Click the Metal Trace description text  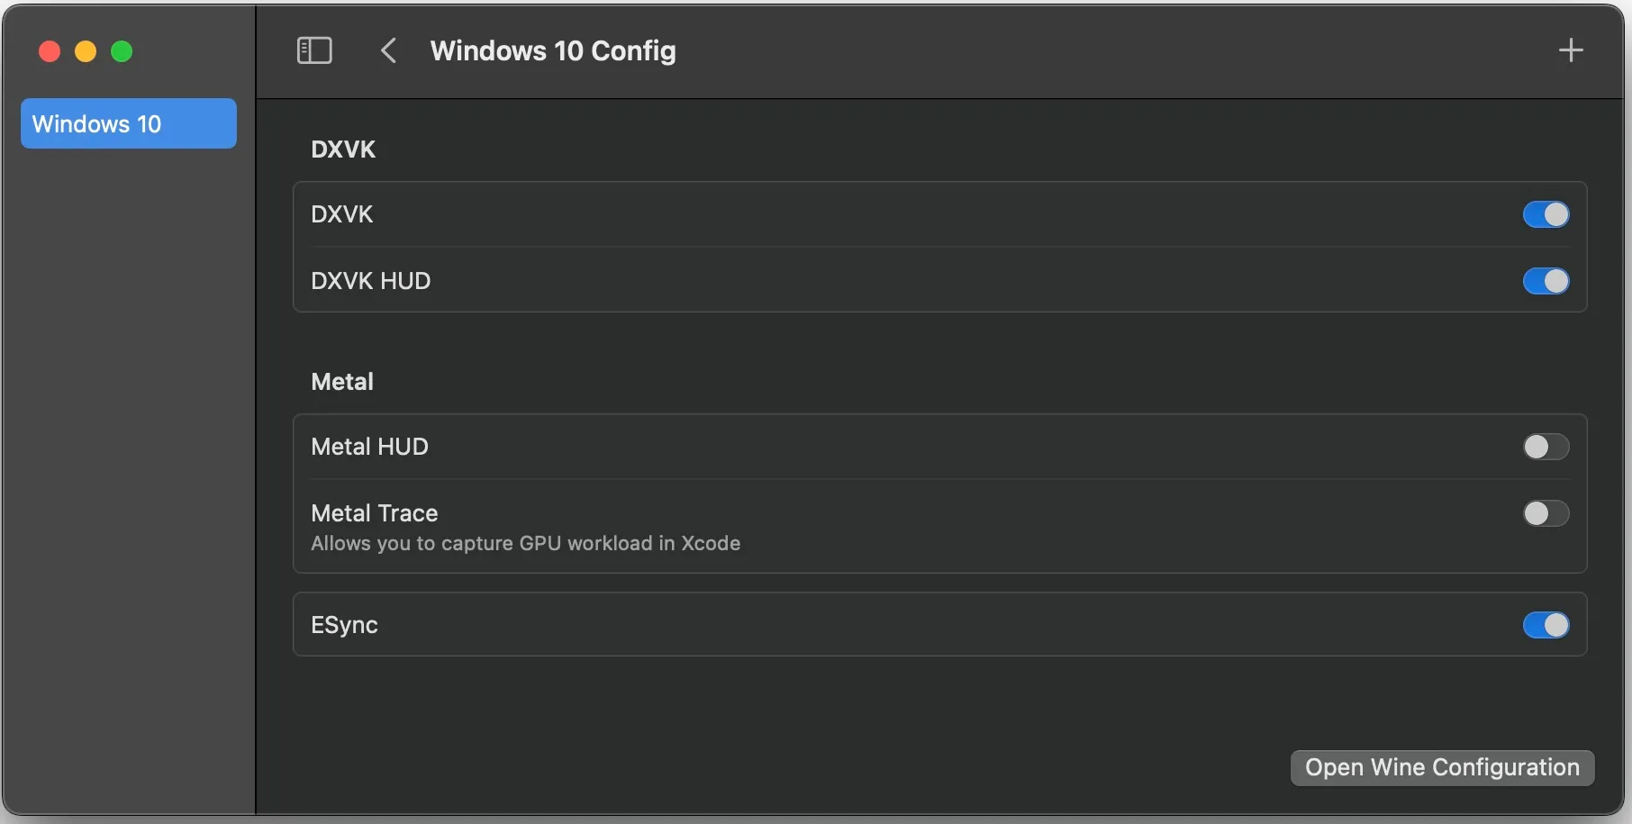(525, 543)
